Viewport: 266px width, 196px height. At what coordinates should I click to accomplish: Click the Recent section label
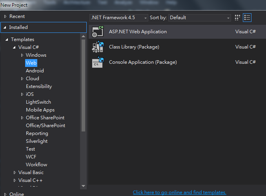(17, 16)
